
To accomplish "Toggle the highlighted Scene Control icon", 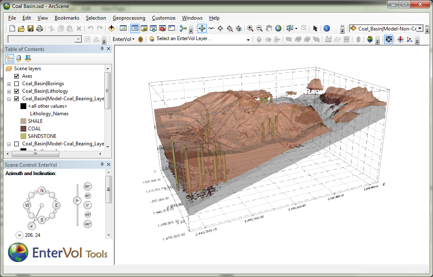I will (389, 40).
